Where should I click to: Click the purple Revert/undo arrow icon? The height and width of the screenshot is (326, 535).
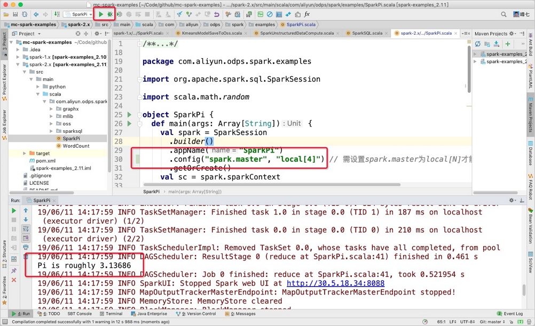pos(216,14)
